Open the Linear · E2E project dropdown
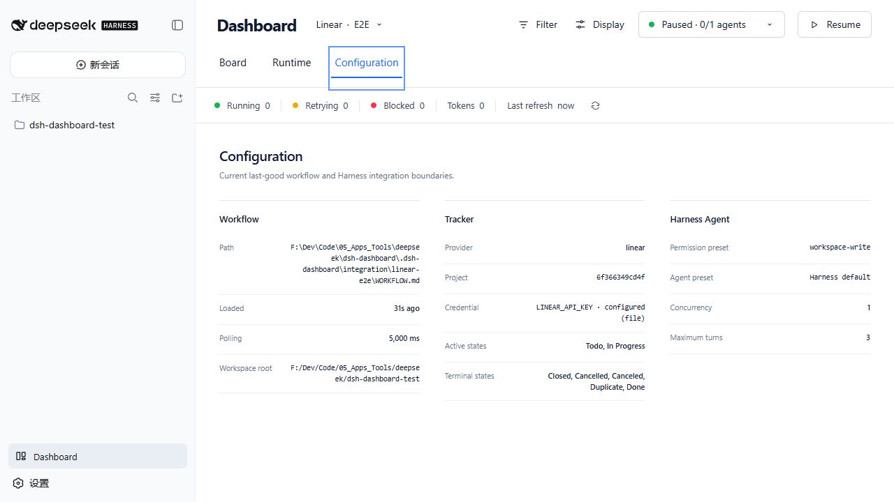This screenshot has height=502, width=894. 349,24
